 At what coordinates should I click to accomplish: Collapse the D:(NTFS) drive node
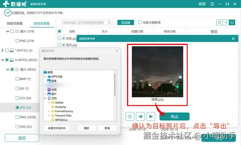click(2, 60)
